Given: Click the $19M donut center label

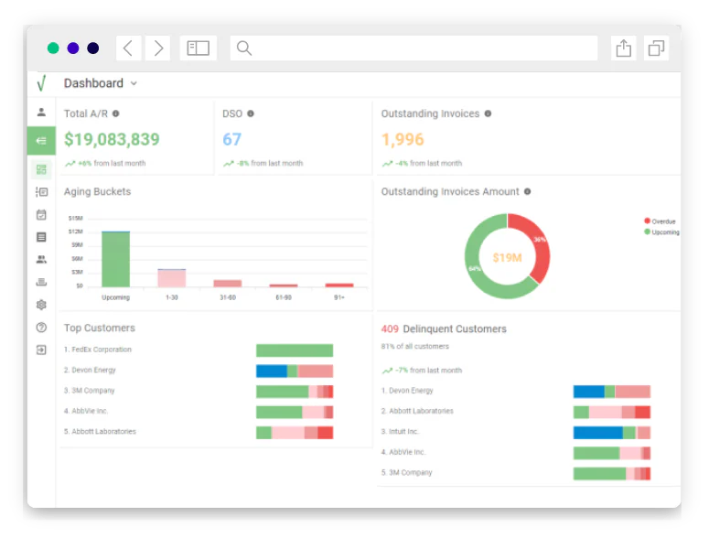Looking at the screenshot, I should tap(508, 258).
